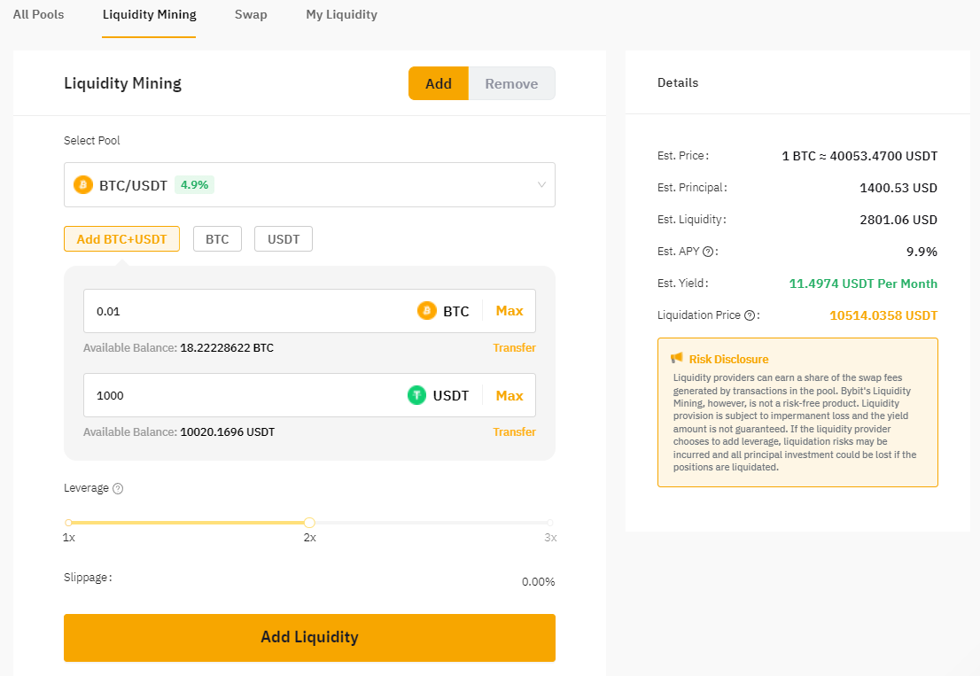Click the pool dropdown chevron arrow
This screenshot has width=980, height=676.
tap(541, 185)
